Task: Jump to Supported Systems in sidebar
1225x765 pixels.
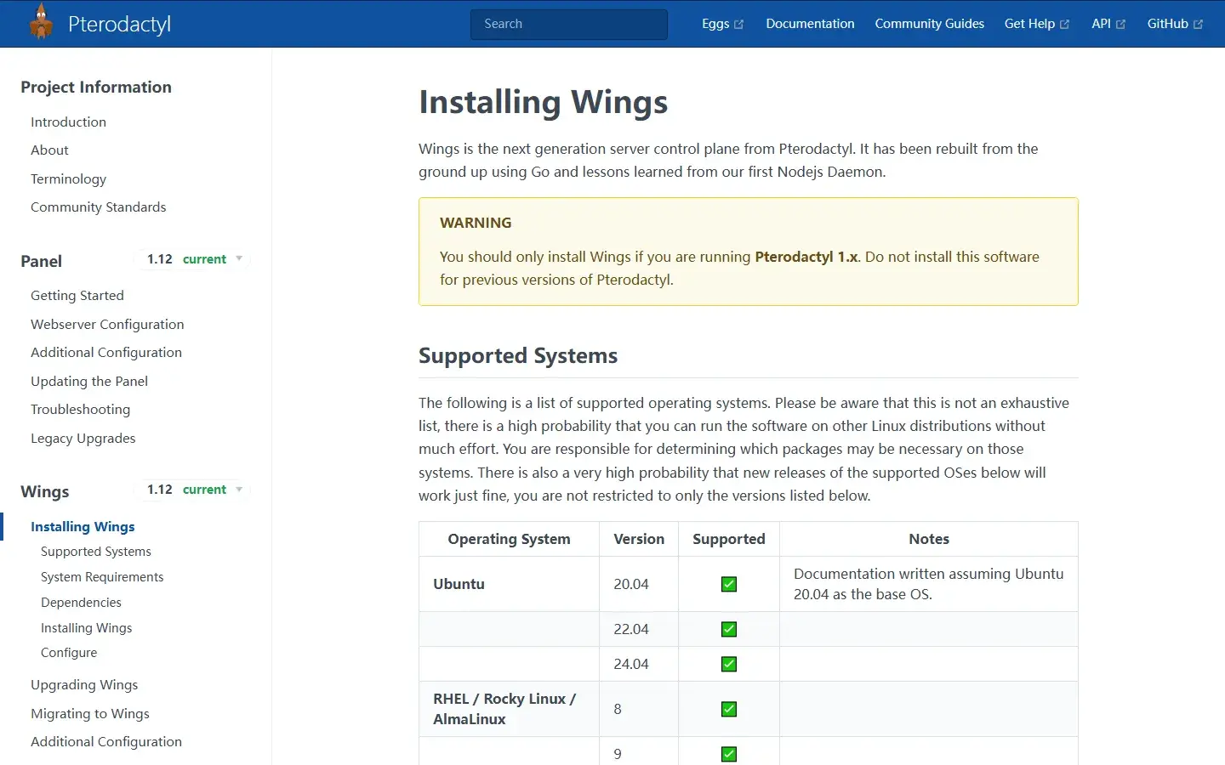Action: [x=96, y=551]
